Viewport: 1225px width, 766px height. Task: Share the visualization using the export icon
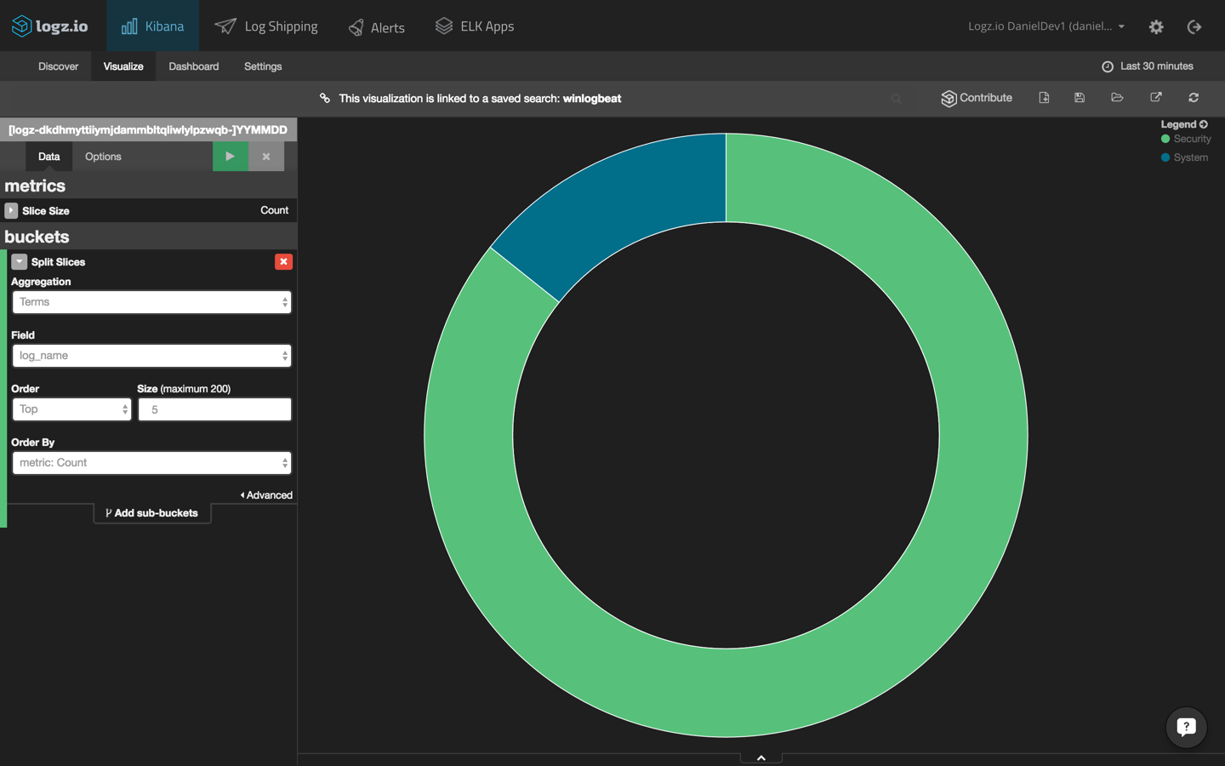click(1155, 98)
